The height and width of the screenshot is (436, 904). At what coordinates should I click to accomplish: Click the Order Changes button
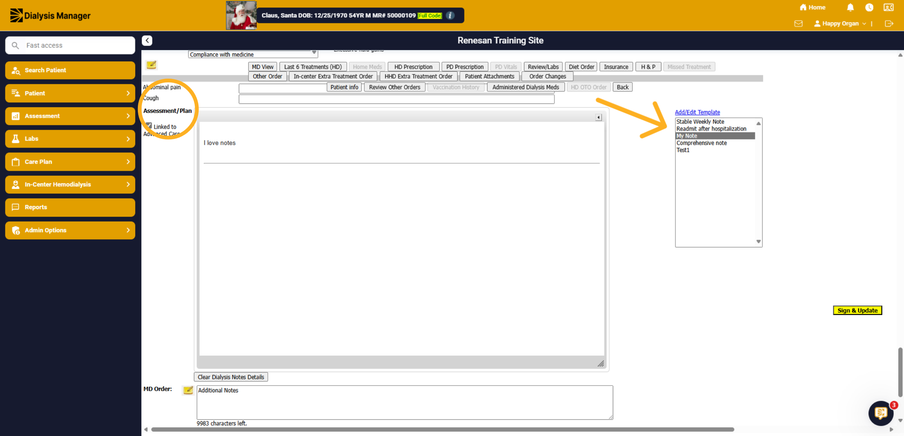tap(547, 76)
